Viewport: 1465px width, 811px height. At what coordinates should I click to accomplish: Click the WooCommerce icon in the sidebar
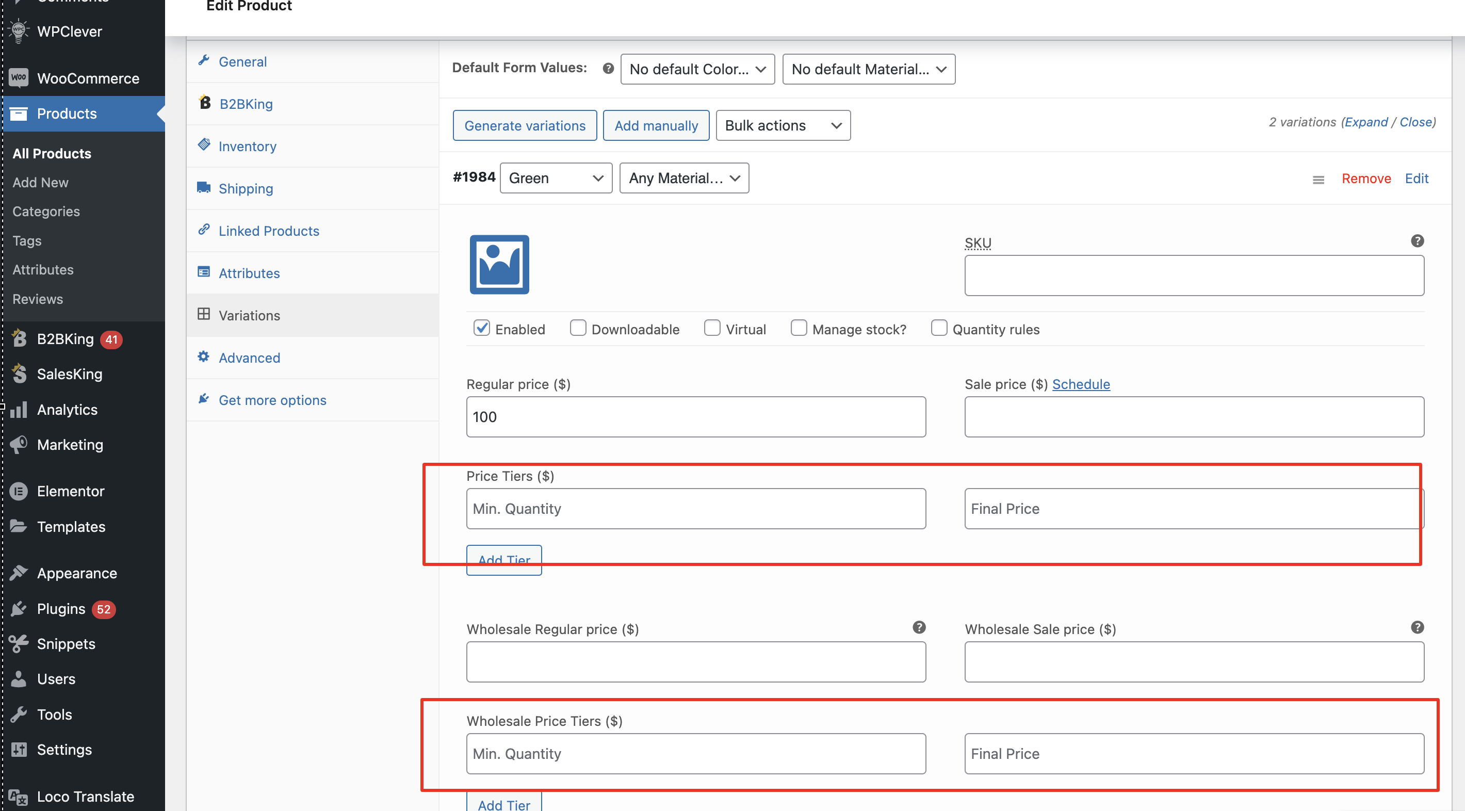(x=19, y=78)
